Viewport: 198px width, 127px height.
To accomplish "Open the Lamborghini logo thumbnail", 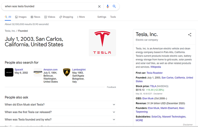I will (x=67, y=72).
